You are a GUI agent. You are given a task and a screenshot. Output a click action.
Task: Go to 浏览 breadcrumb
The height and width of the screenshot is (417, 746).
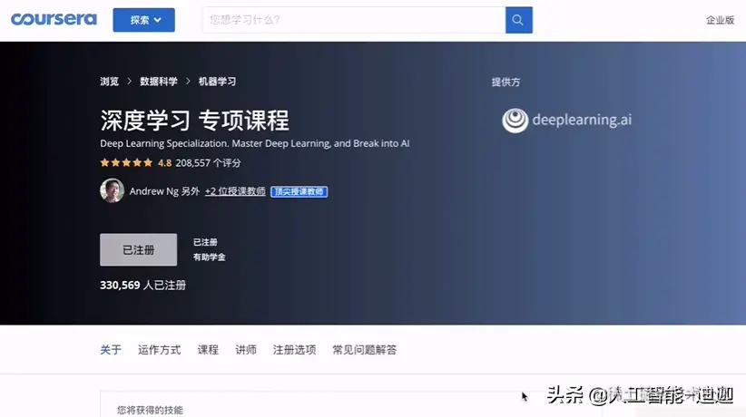[109, 82]
